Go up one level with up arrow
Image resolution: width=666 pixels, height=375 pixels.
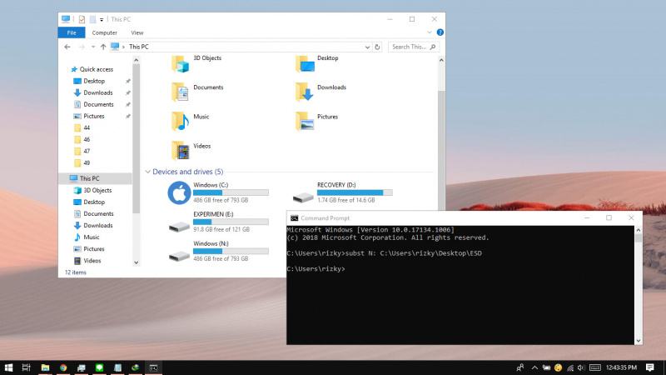point(103,47)
